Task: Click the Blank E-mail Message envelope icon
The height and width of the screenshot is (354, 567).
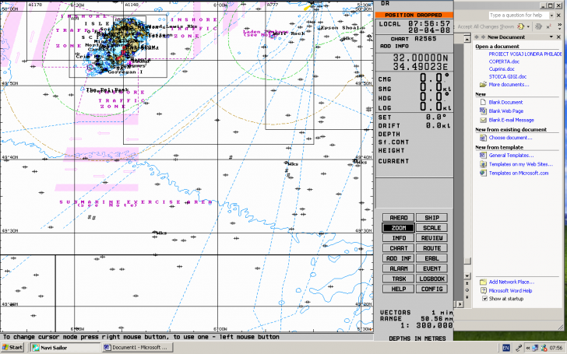Action: 482,120
